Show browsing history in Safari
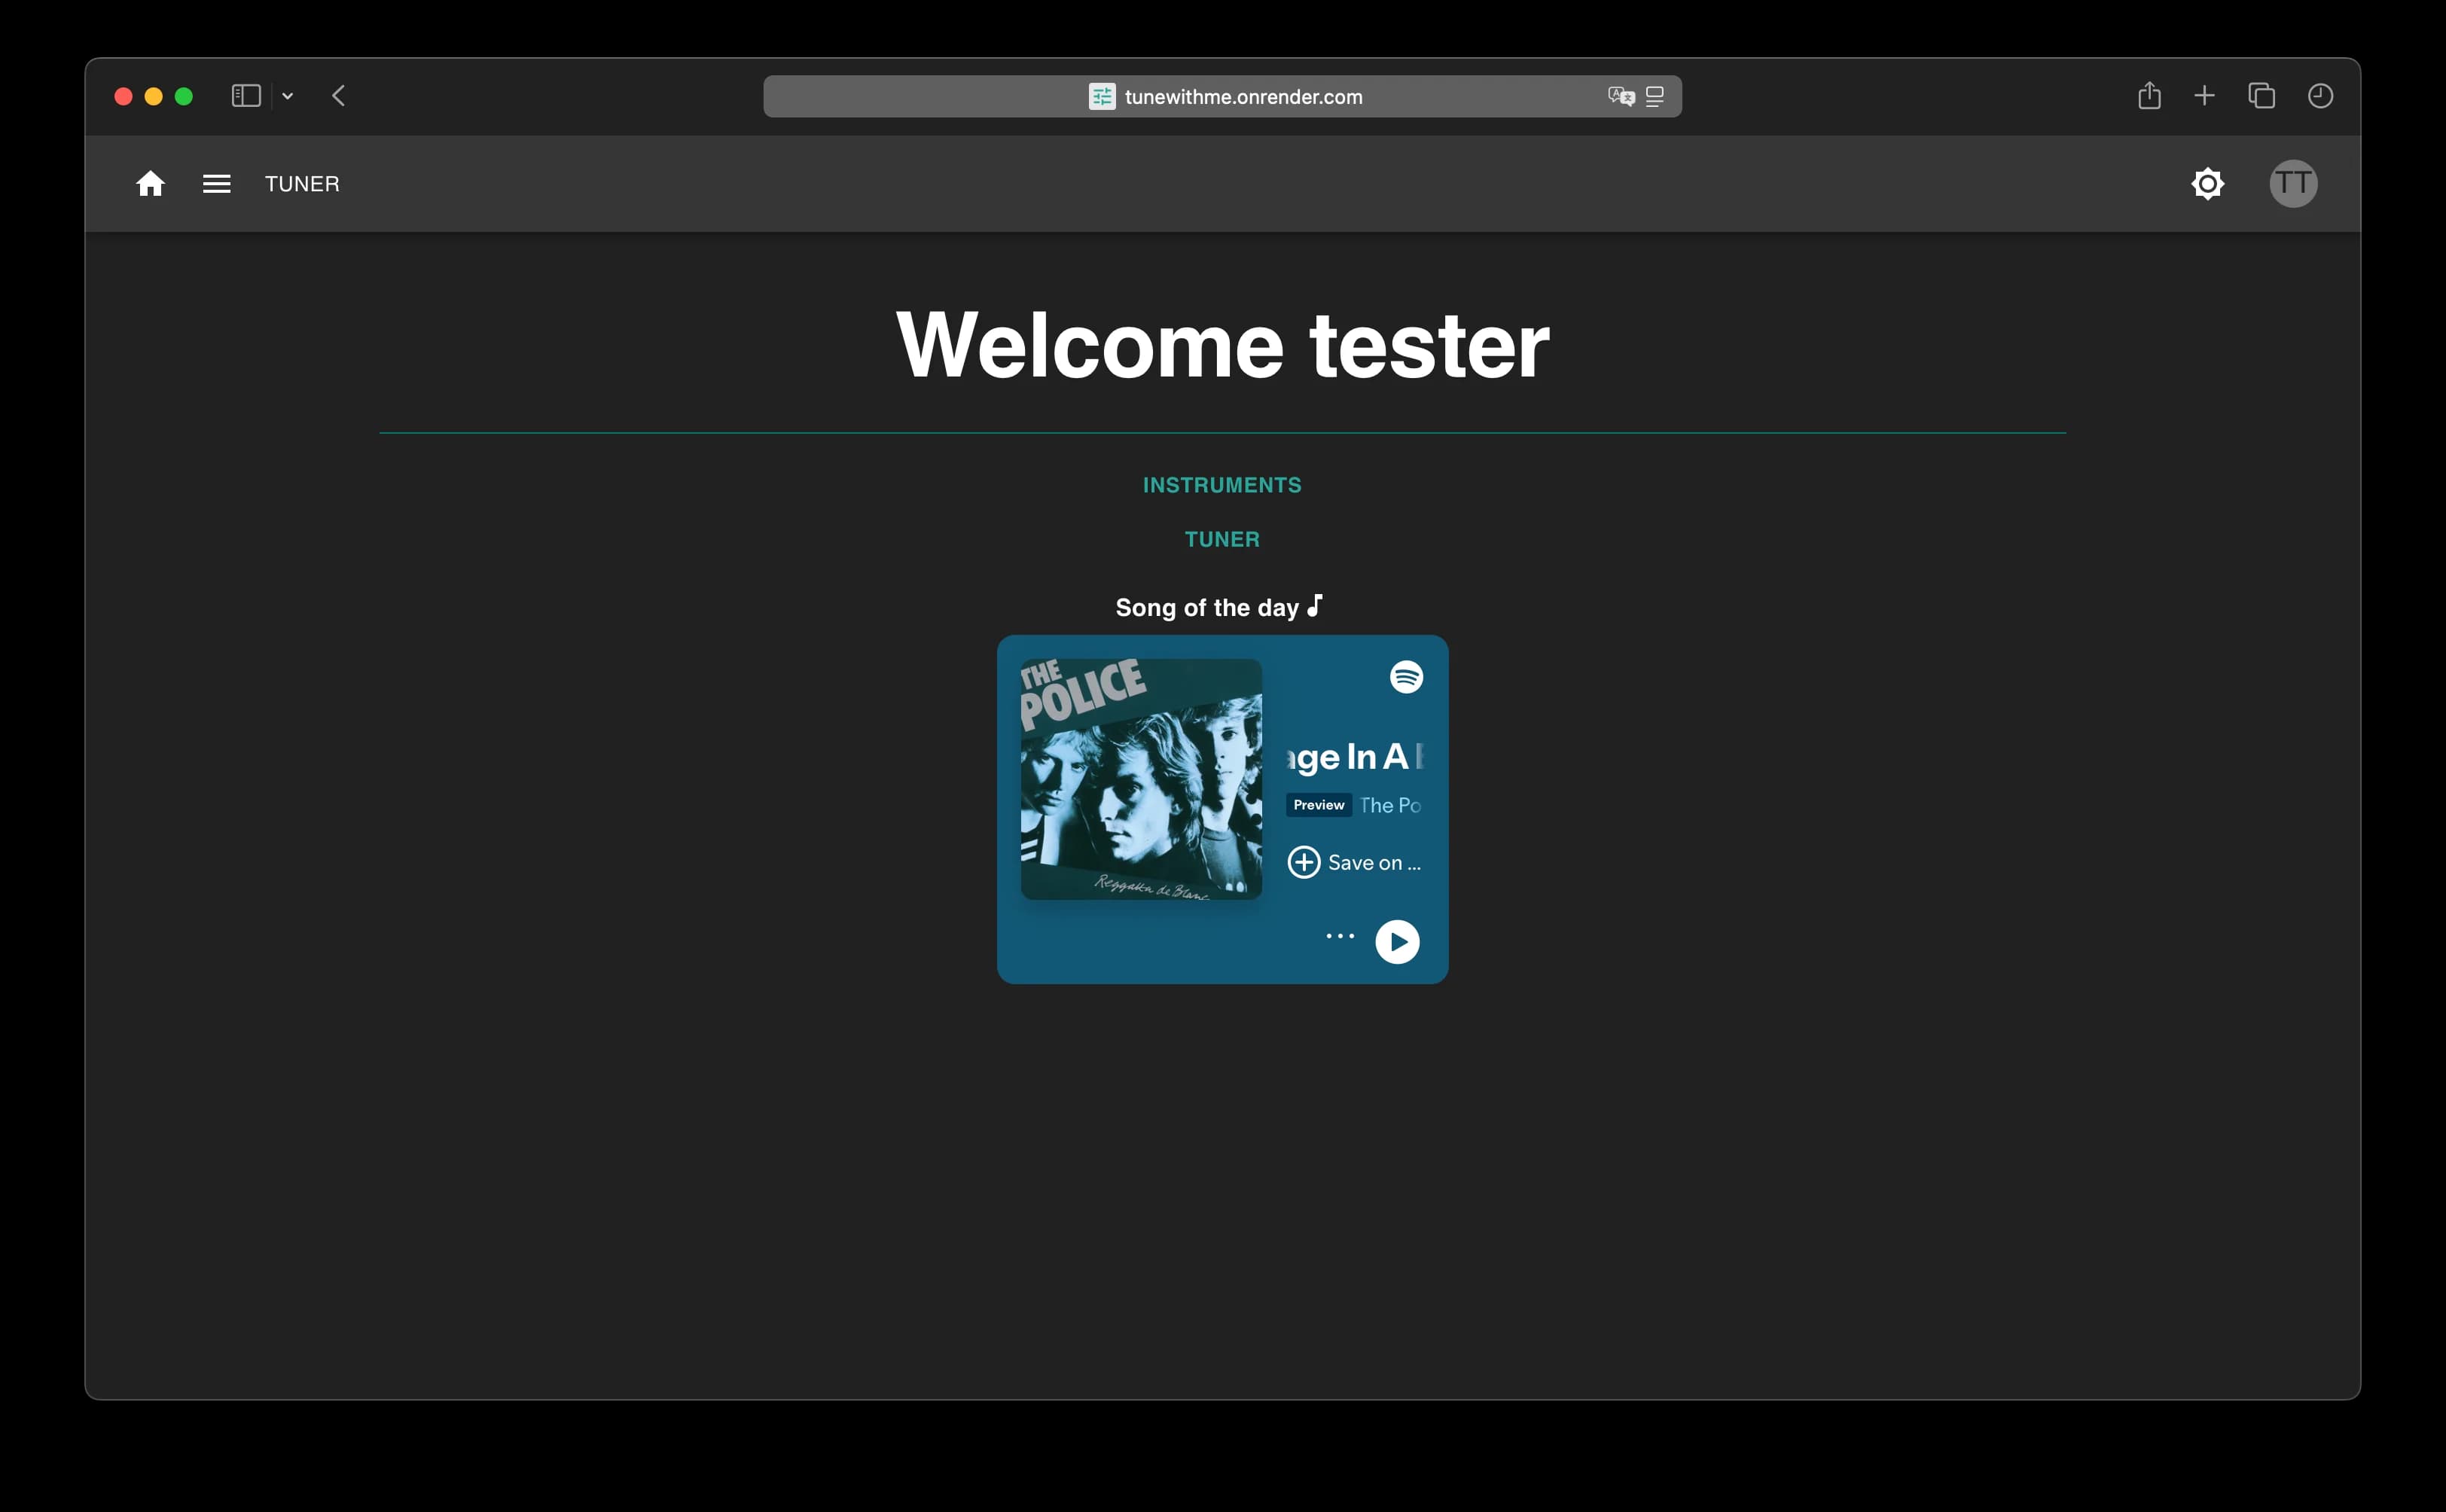2446x1512 pixels. [x=2319, y=96]
